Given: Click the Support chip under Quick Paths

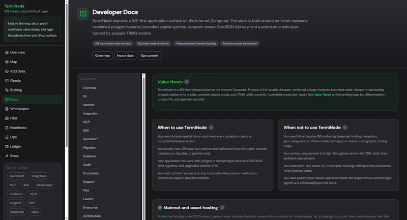Looking at the screenshot, I should click(15, 203).
